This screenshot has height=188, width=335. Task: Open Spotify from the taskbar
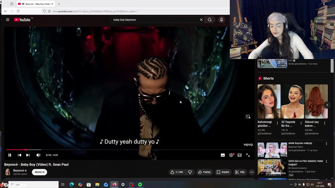(x=140, y=185)
